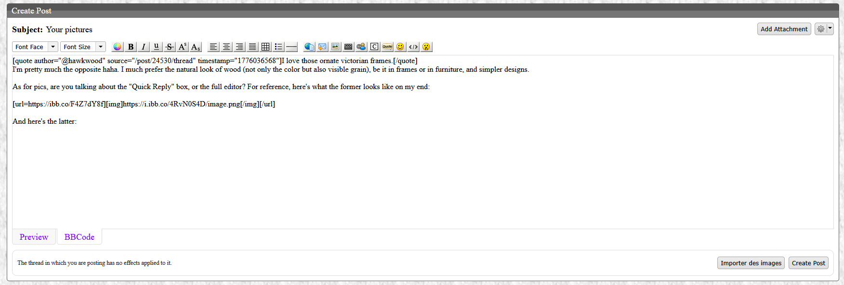Justify text alignment
This screenshot has width=844, height=285.
click(x=252, y=47)
